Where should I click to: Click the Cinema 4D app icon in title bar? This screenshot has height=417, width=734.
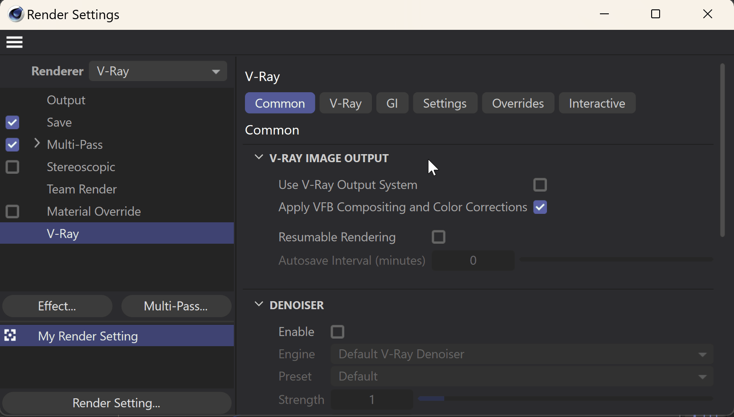[x=16, y=14]
